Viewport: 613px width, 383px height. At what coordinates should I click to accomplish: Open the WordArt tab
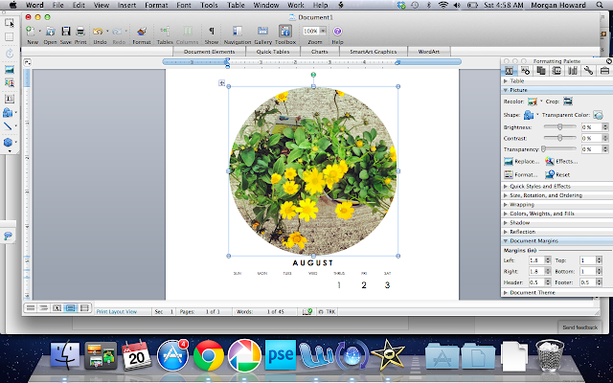(429, 52)
